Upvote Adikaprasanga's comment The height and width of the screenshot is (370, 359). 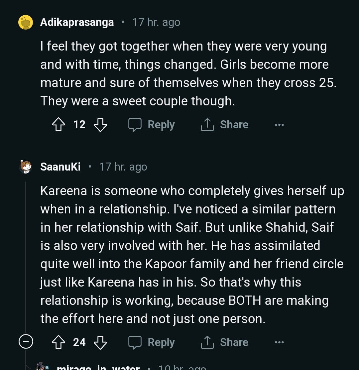[59, 125]
